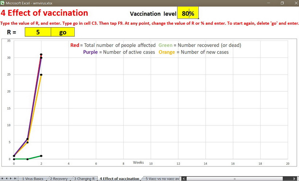Select the green line's week 2 data point
This screenshot has width=299, height=181.
pos(41,156)
